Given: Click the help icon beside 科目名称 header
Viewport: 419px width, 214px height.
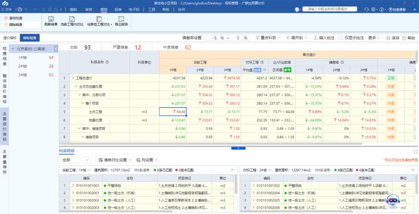Looking at the screenshot, I should [107, 62].
